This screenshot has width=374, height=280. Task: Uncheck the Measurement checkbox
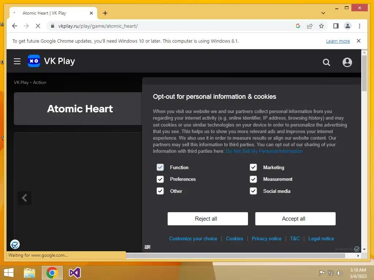(253, 179)
